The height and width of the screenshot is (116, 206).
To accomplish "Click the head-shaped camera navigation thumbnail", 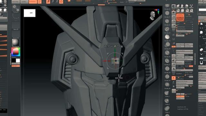I will pos(152,15).
